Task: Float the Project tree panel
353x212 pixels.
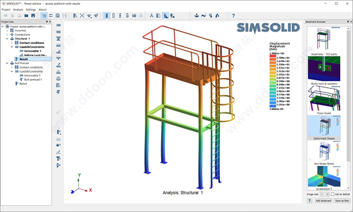Action: [x=47, y=22]
